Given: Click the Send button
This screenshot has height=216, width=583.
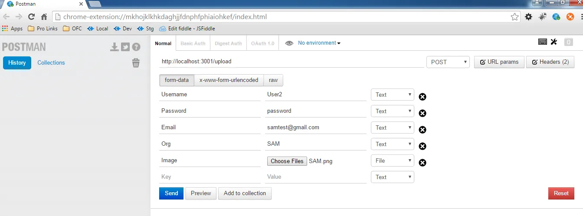Looking at the screenshot, I should 171,193.
